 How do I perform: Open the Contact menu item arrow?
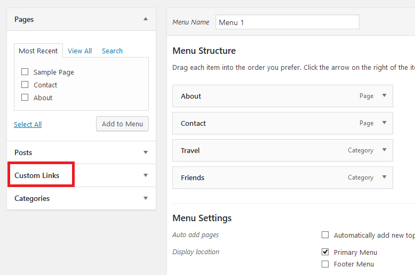384,123
